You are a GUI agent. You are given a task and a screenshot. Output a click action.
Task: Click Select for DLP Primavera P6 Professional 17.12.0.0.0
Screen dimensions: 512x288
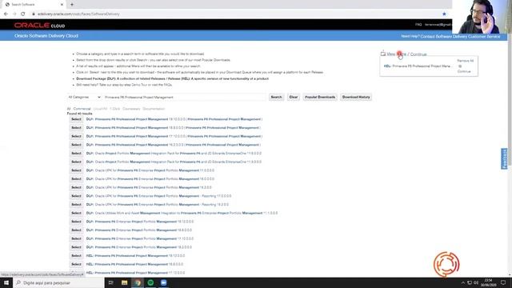click(x=76, y=136)
